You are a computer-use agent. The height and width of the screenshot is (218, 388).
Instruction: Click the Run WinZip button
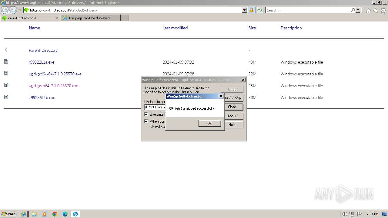tap(234, 98)
